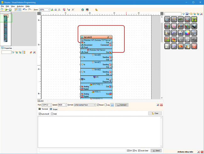
Task: Open the currency arrows converter category
Action: 167,39
